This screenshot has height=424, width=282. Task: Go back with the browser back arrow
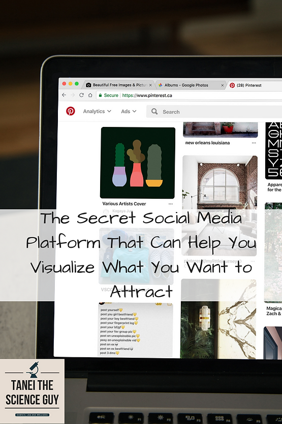pyautogui.click(x=64, y=95)
